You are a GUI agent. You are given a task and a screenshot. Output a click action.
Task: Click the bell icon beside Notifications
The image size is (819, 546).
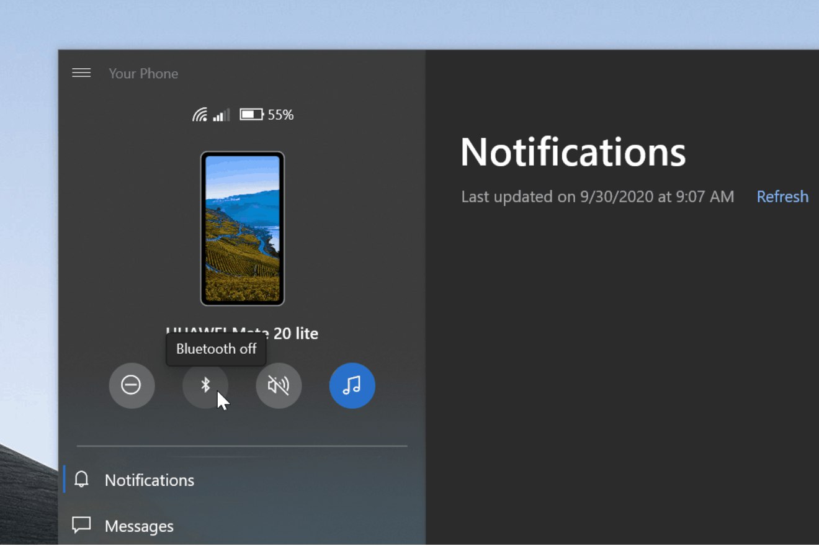[81, 480]
